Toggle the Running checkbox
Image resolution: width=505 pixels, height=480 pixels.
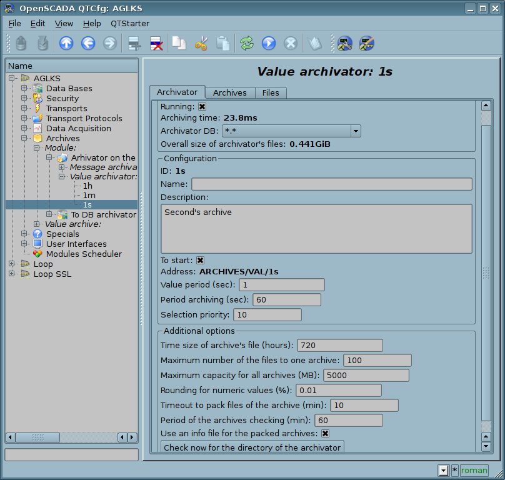tap(202, 107)
